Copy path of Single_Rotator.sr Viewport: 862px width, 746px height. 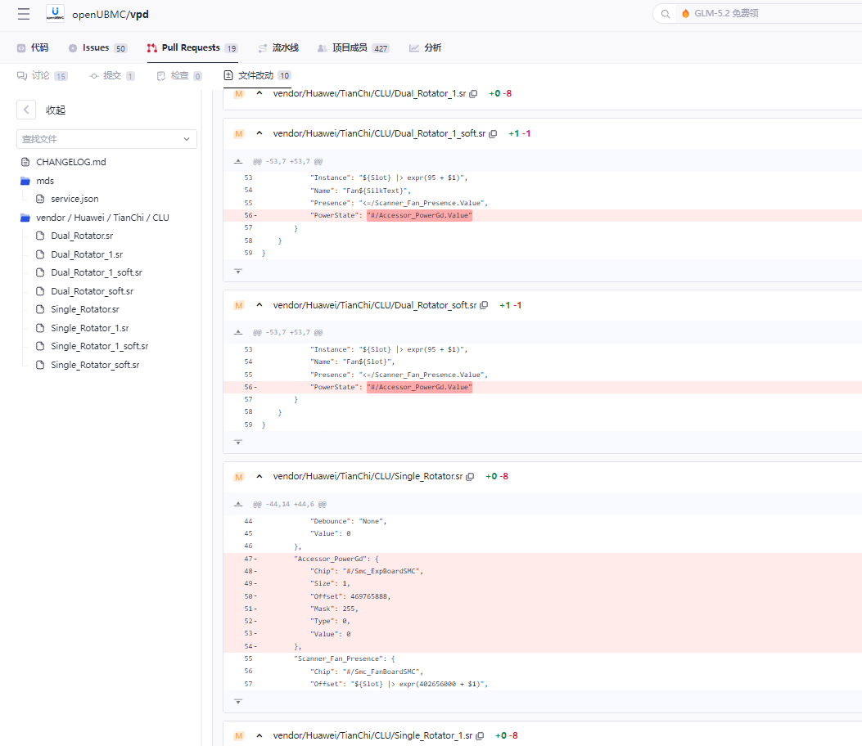pyautogui.click(x=470, y=477)
